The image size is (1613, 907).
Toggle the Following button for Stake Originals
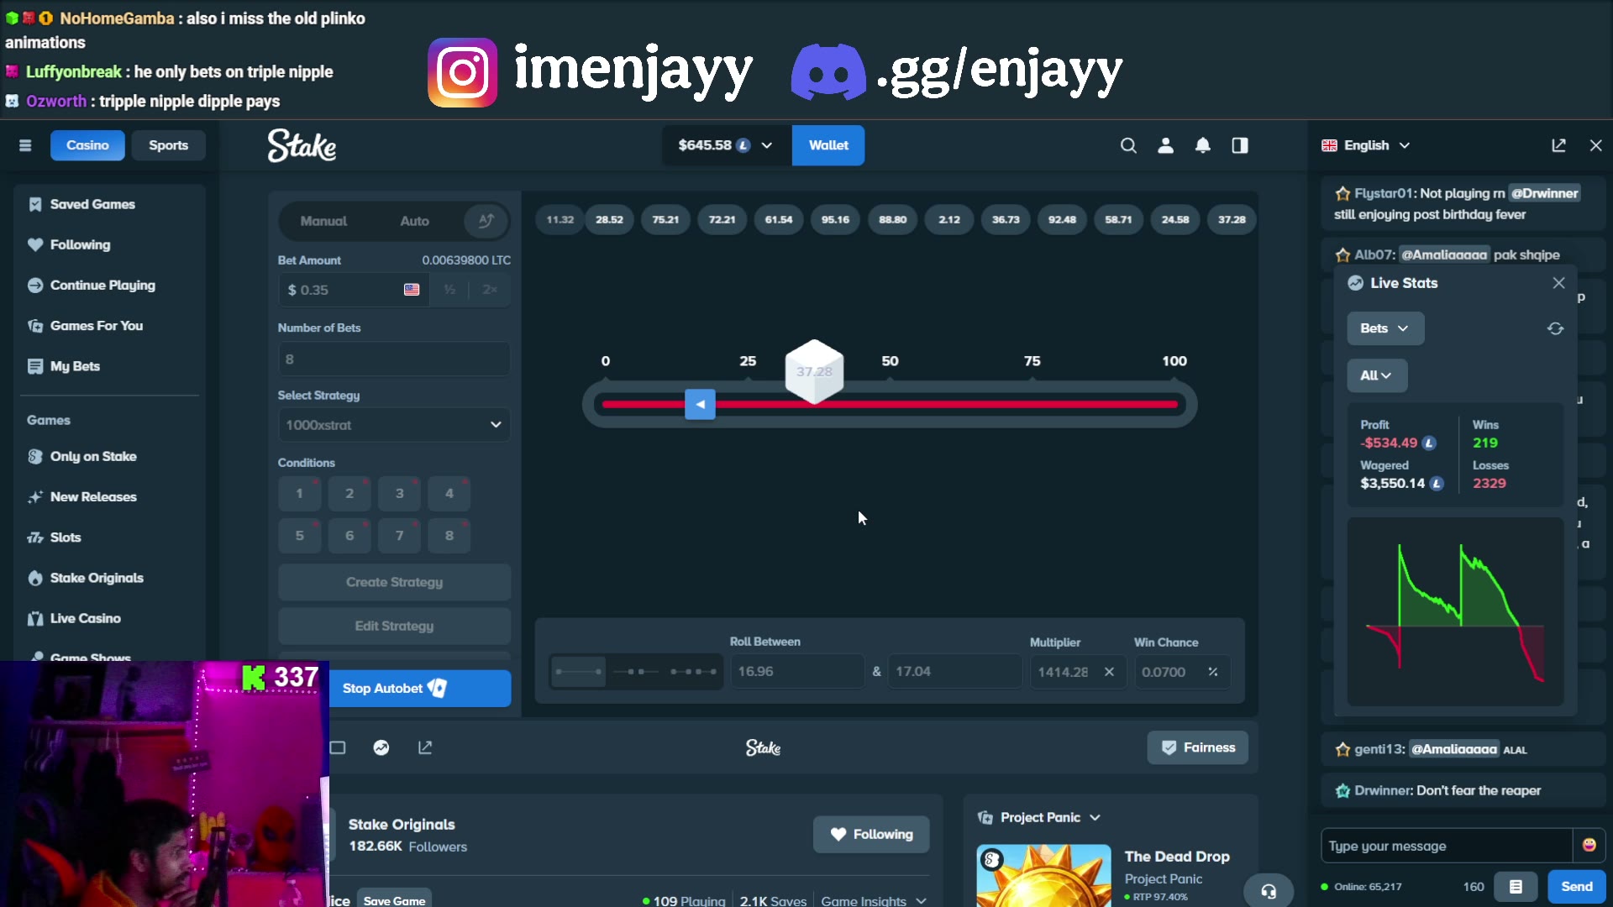(x=871, y=834)
